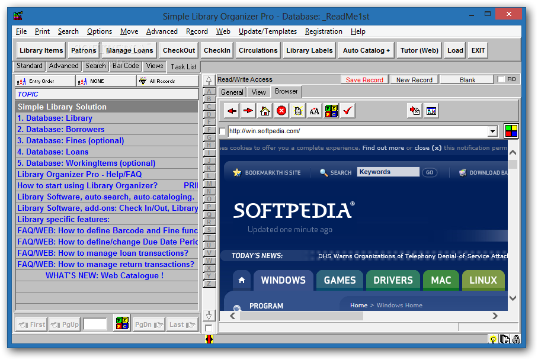Open the WINDOWS tab on Softpedia
The image size is (538, 360).
pos(283,280)
